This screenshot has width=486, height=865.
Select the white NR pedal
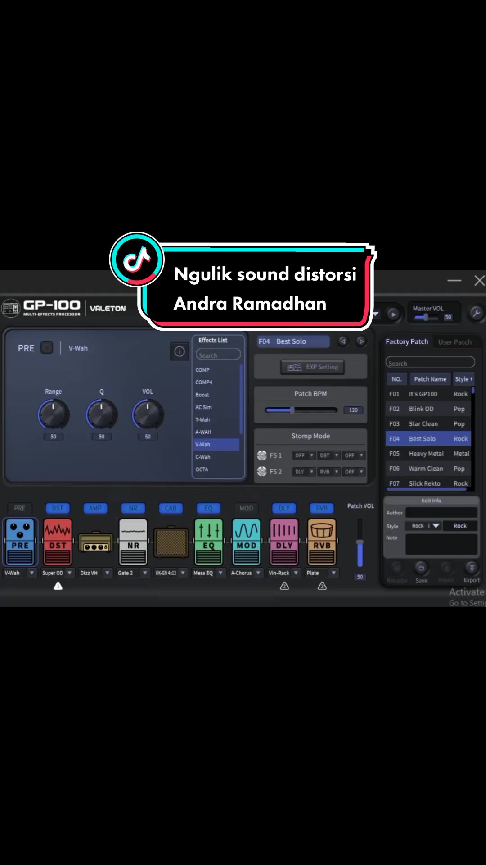tap(133, 542)
